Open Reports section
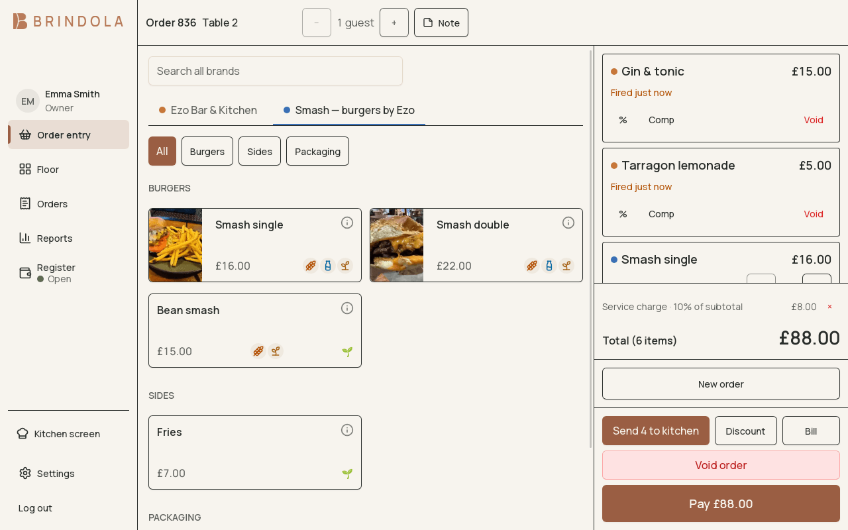 coord(68,238)
